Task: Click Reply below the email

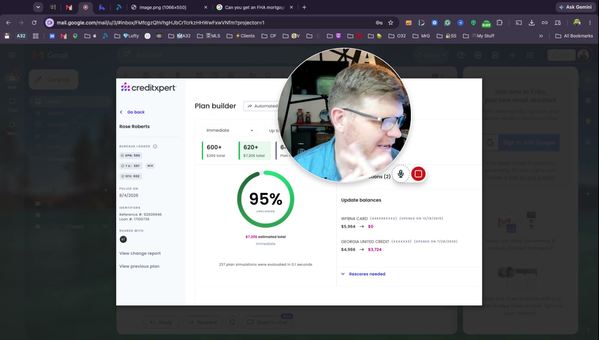Action: [161, 322]
